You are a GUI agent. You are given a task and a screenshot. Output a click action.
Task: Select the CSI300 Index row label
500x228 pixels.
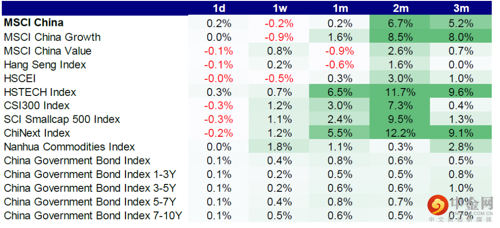click(x=37, y=106)
